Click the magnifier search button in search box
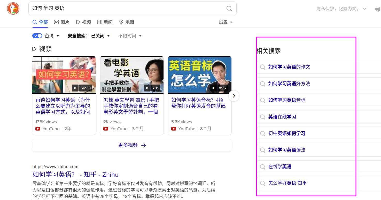This screenshot has height=200, width=381. click(229, 9)
